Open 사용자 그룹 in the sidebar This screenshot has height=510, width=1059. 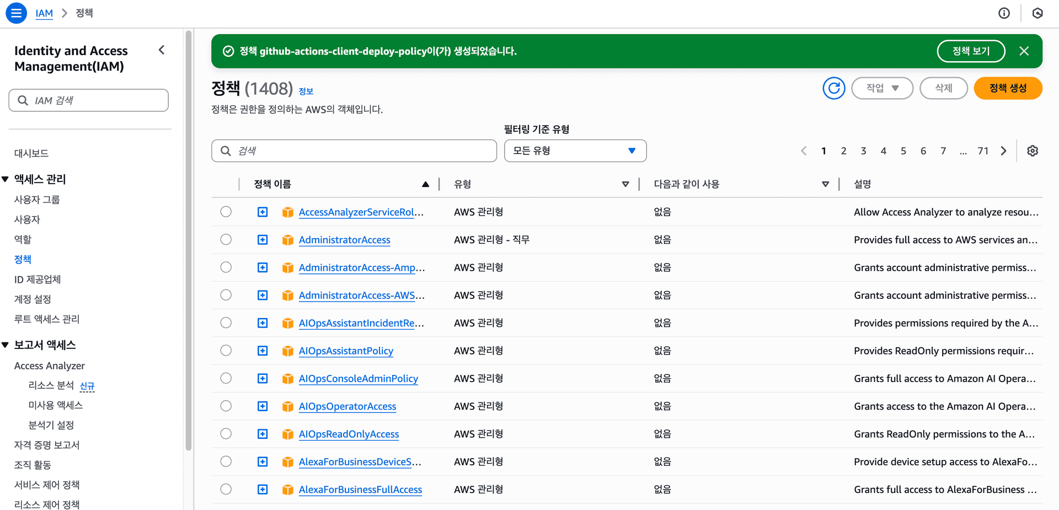pos(37,200)
